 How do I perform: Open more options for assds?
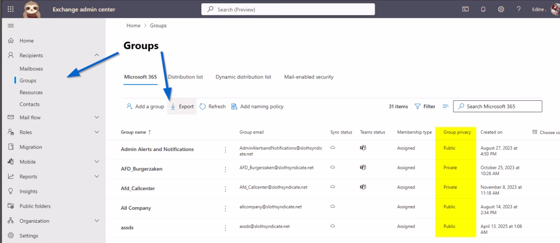point(225,228)
